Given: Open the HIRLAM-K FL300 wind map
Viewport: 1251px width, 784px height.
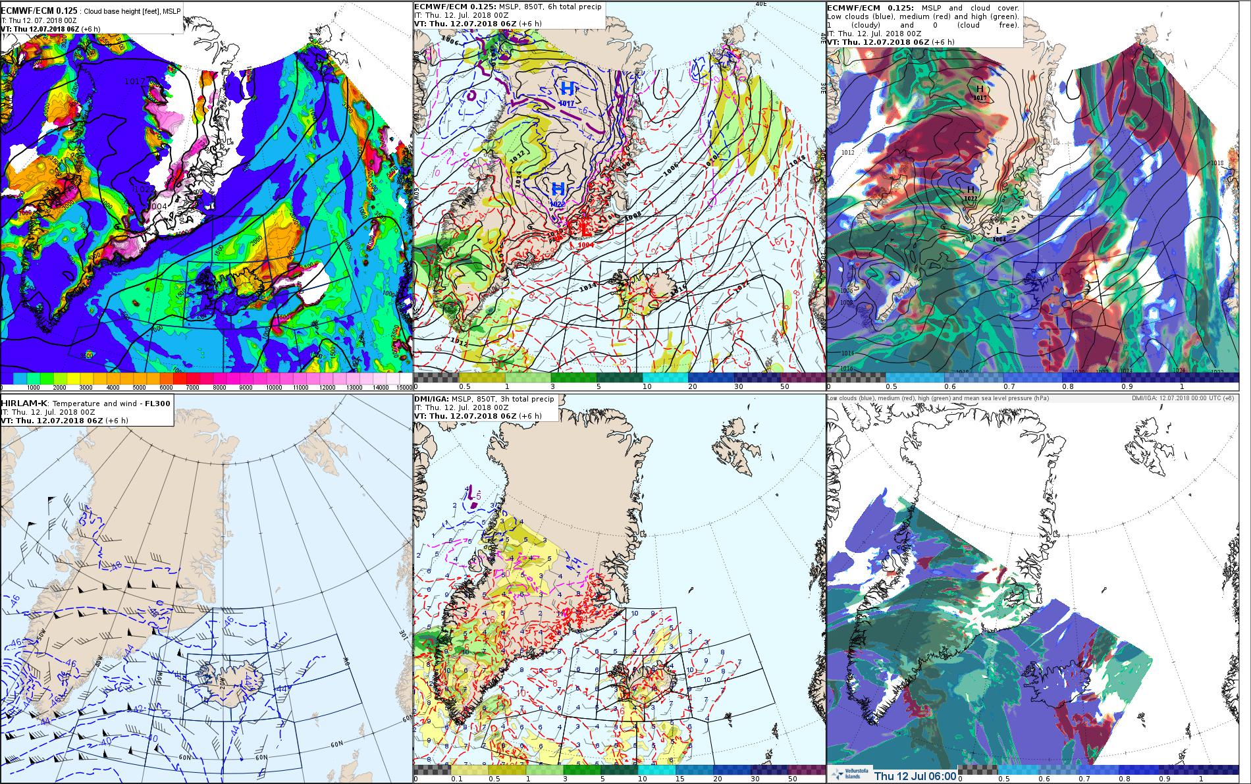Looking at the screenshot, I should click(206, 588).
